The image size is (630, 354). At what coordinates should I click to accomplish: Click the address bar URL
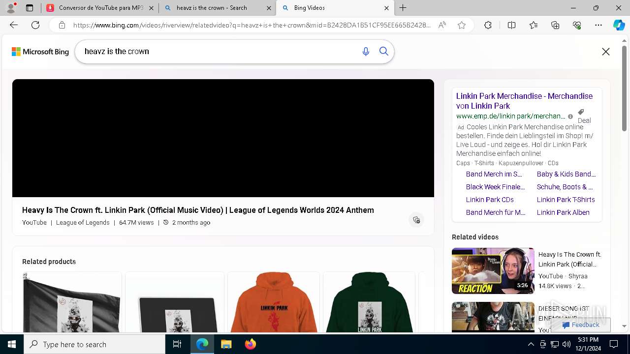[x=252, y=25]
